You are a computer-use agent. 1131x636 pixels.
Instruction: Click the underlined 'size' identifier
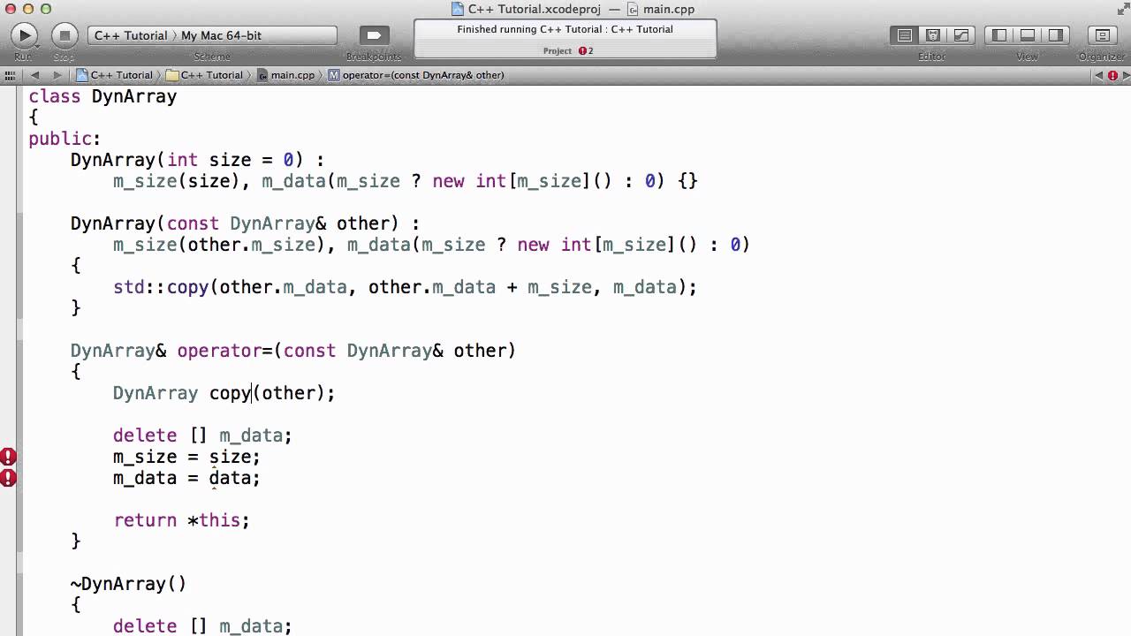click(x=230, y=457)
